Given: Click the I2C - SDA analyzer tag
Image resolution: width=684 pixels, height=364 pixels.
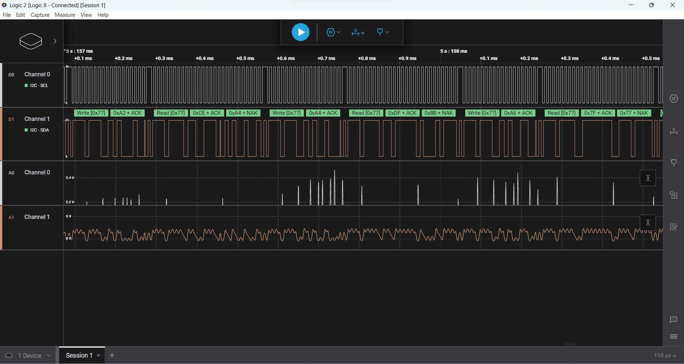Looking at the screenshot, I should [x=37, y=130].
